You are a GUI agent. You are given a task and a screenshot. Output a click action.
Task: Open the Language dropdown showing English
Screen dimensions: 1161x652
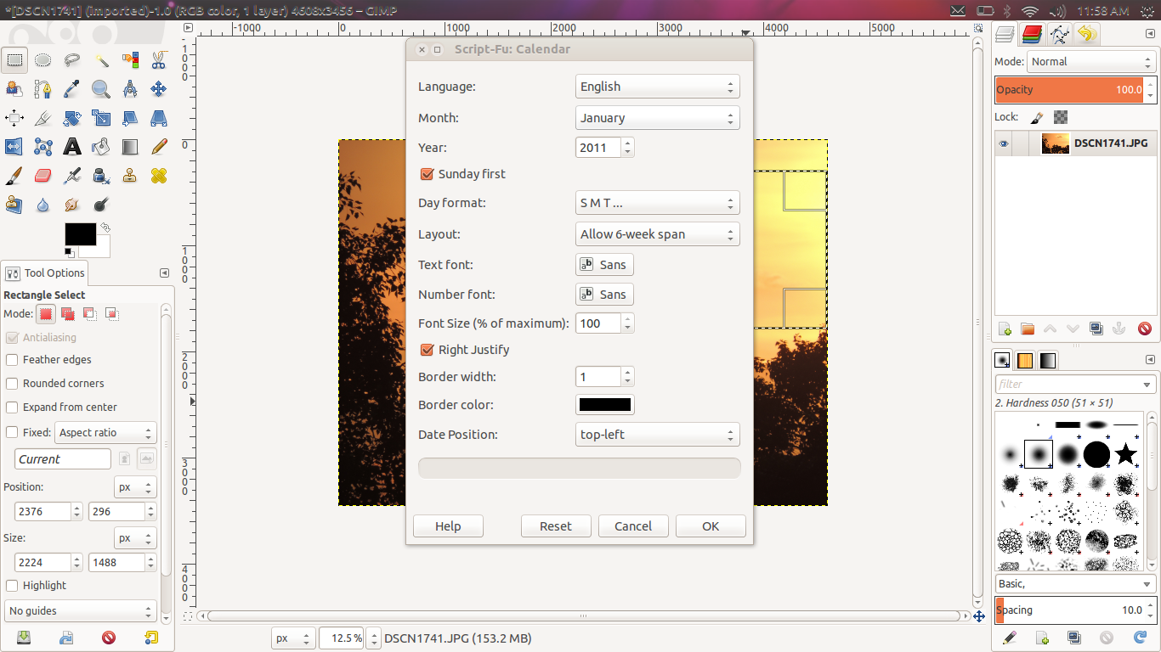pyautogui.click(x=657, y=87)
